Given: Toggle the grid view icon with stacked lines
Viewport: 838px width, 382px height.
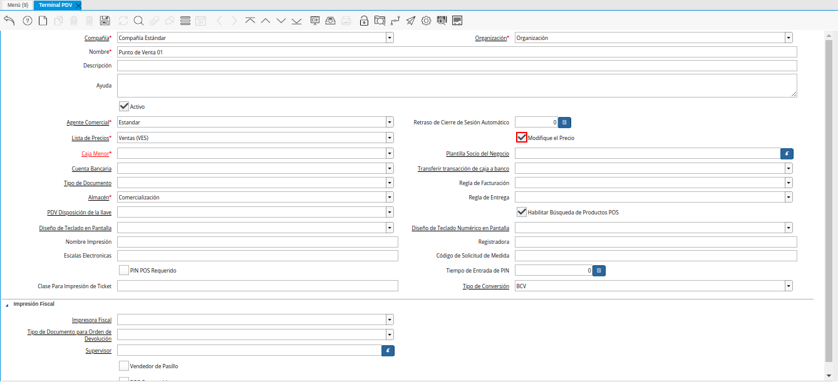Looking at the screenshot, I should coord(185,21).
